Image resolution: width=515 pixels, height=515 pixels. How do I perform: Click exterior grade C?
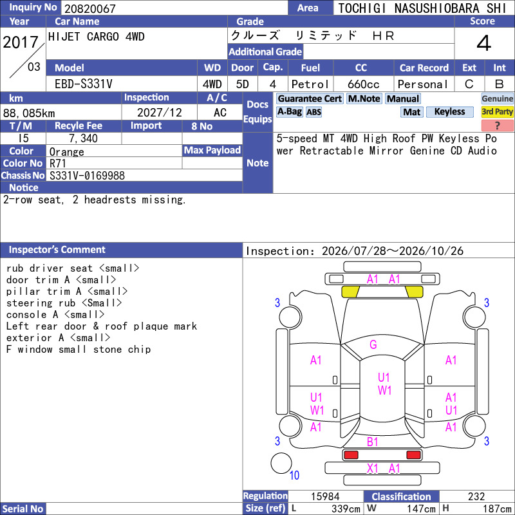pos(469,84)
